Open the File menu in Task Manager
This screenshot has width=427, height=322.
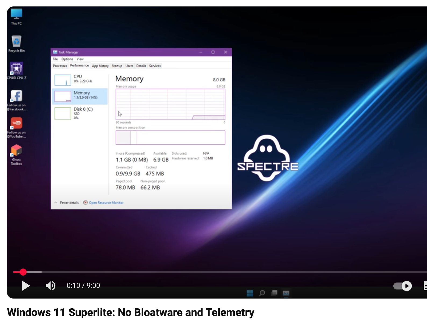pyautogui.click(x=55, y=59)
